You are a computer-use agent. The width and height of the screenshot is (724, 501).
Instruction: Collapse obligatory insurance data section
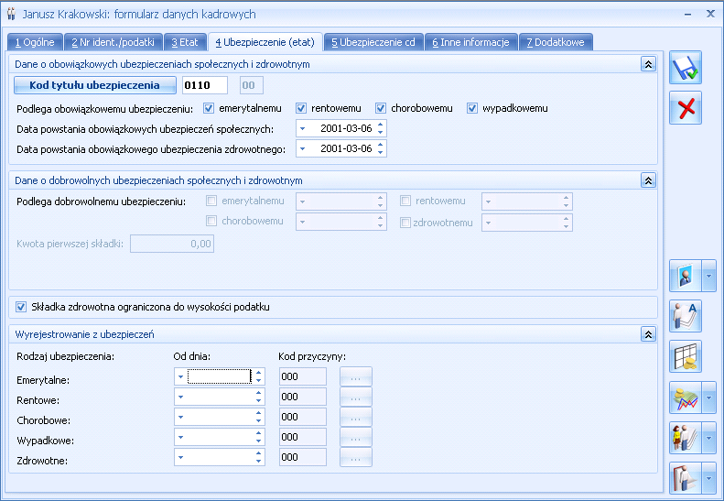[x=648, y=64]
